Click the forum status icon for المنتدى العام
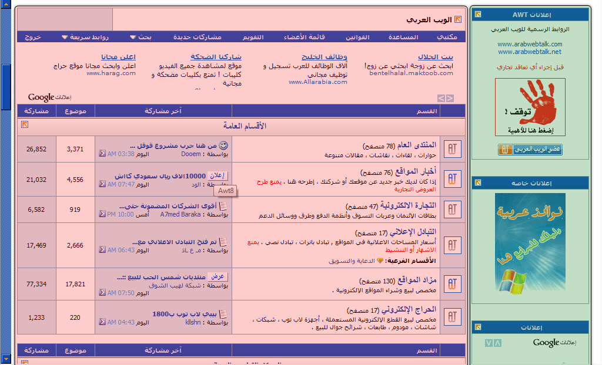The width and height of the screenshot is (602, 365). click(x=452, y=149)
